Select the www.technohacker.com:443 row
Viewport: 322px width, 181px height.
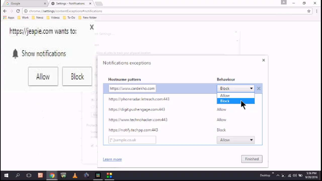tap(183, 120)
